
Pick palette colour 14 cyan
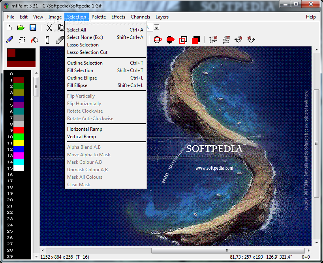pyautogui.click(x=19, y=162)
